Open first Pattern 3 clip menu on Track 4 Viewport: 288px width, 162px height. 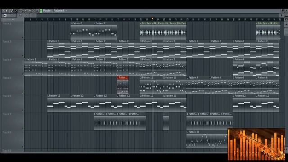[x=141, y=59]
